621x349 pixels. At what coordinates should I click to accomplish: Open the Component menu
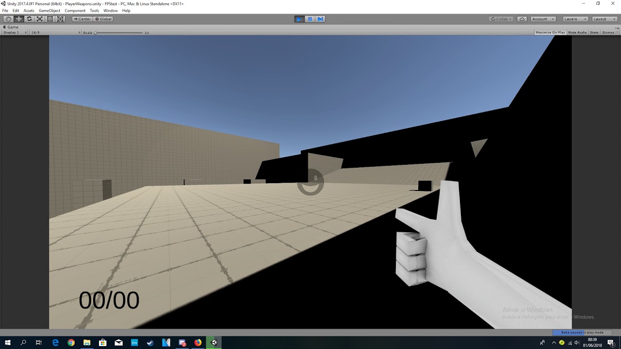point(75,11)
